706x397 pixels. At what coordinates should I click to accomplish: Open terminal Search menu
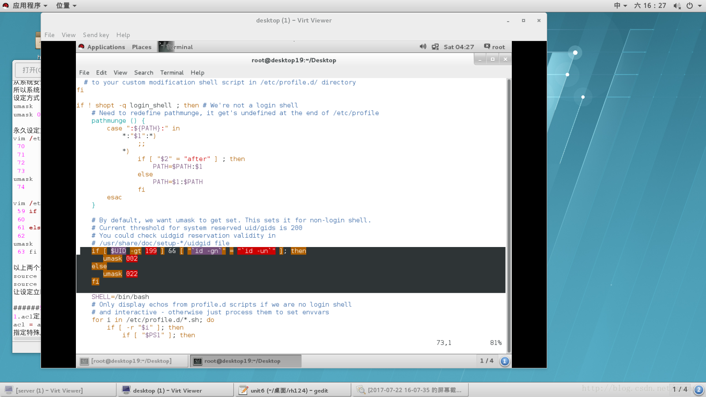144,73
